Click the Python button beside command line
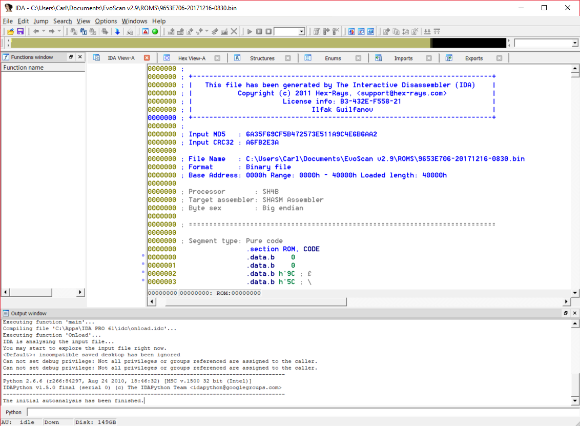The height and width of the screenshot is (426, 580). (14, 412)
